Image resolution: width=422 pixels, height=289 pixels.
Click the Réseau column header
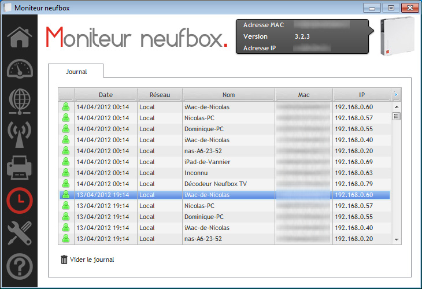160,95
